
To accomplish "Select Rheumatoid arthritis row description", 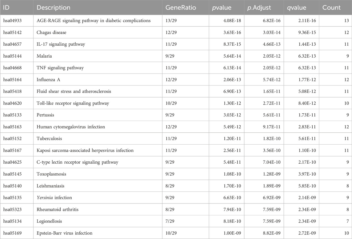I will (57, 210).
